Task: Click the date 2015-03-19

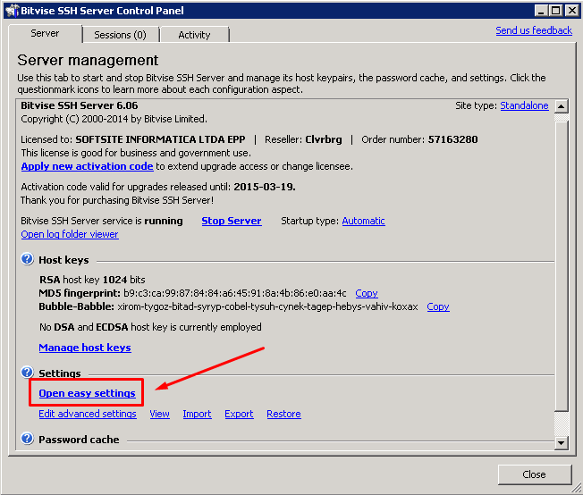Action: (265, 187)
